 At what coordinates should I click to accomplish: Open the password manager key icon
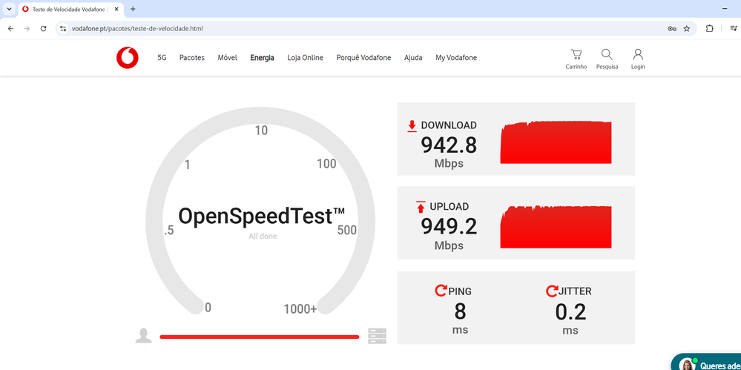(672, 29)
